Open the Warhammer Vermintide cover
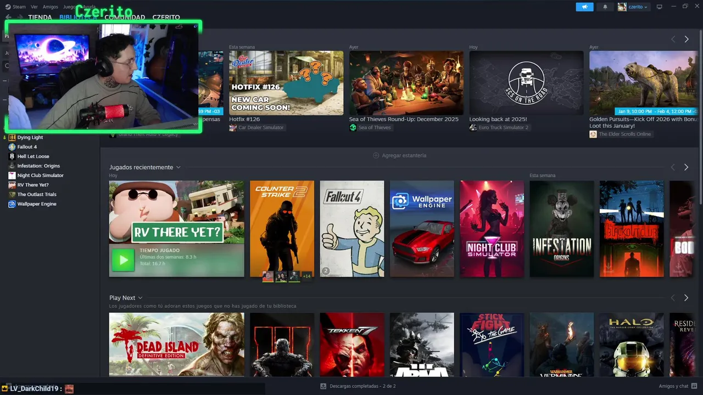 click(x=562, y=345)
